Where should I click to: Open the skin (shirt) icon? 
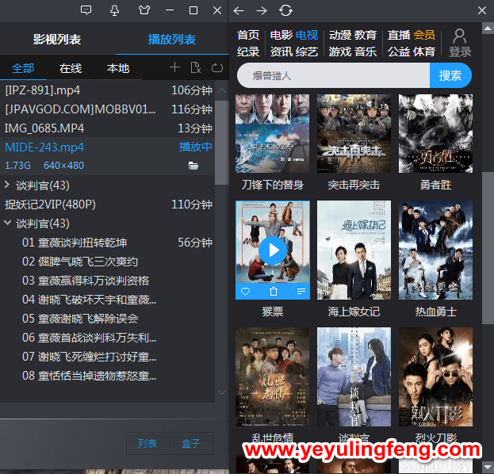tap(144, 10)
